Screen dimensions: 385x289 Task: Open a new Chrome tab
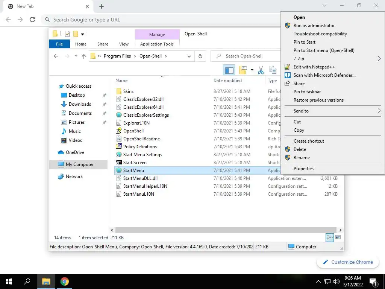102,6
